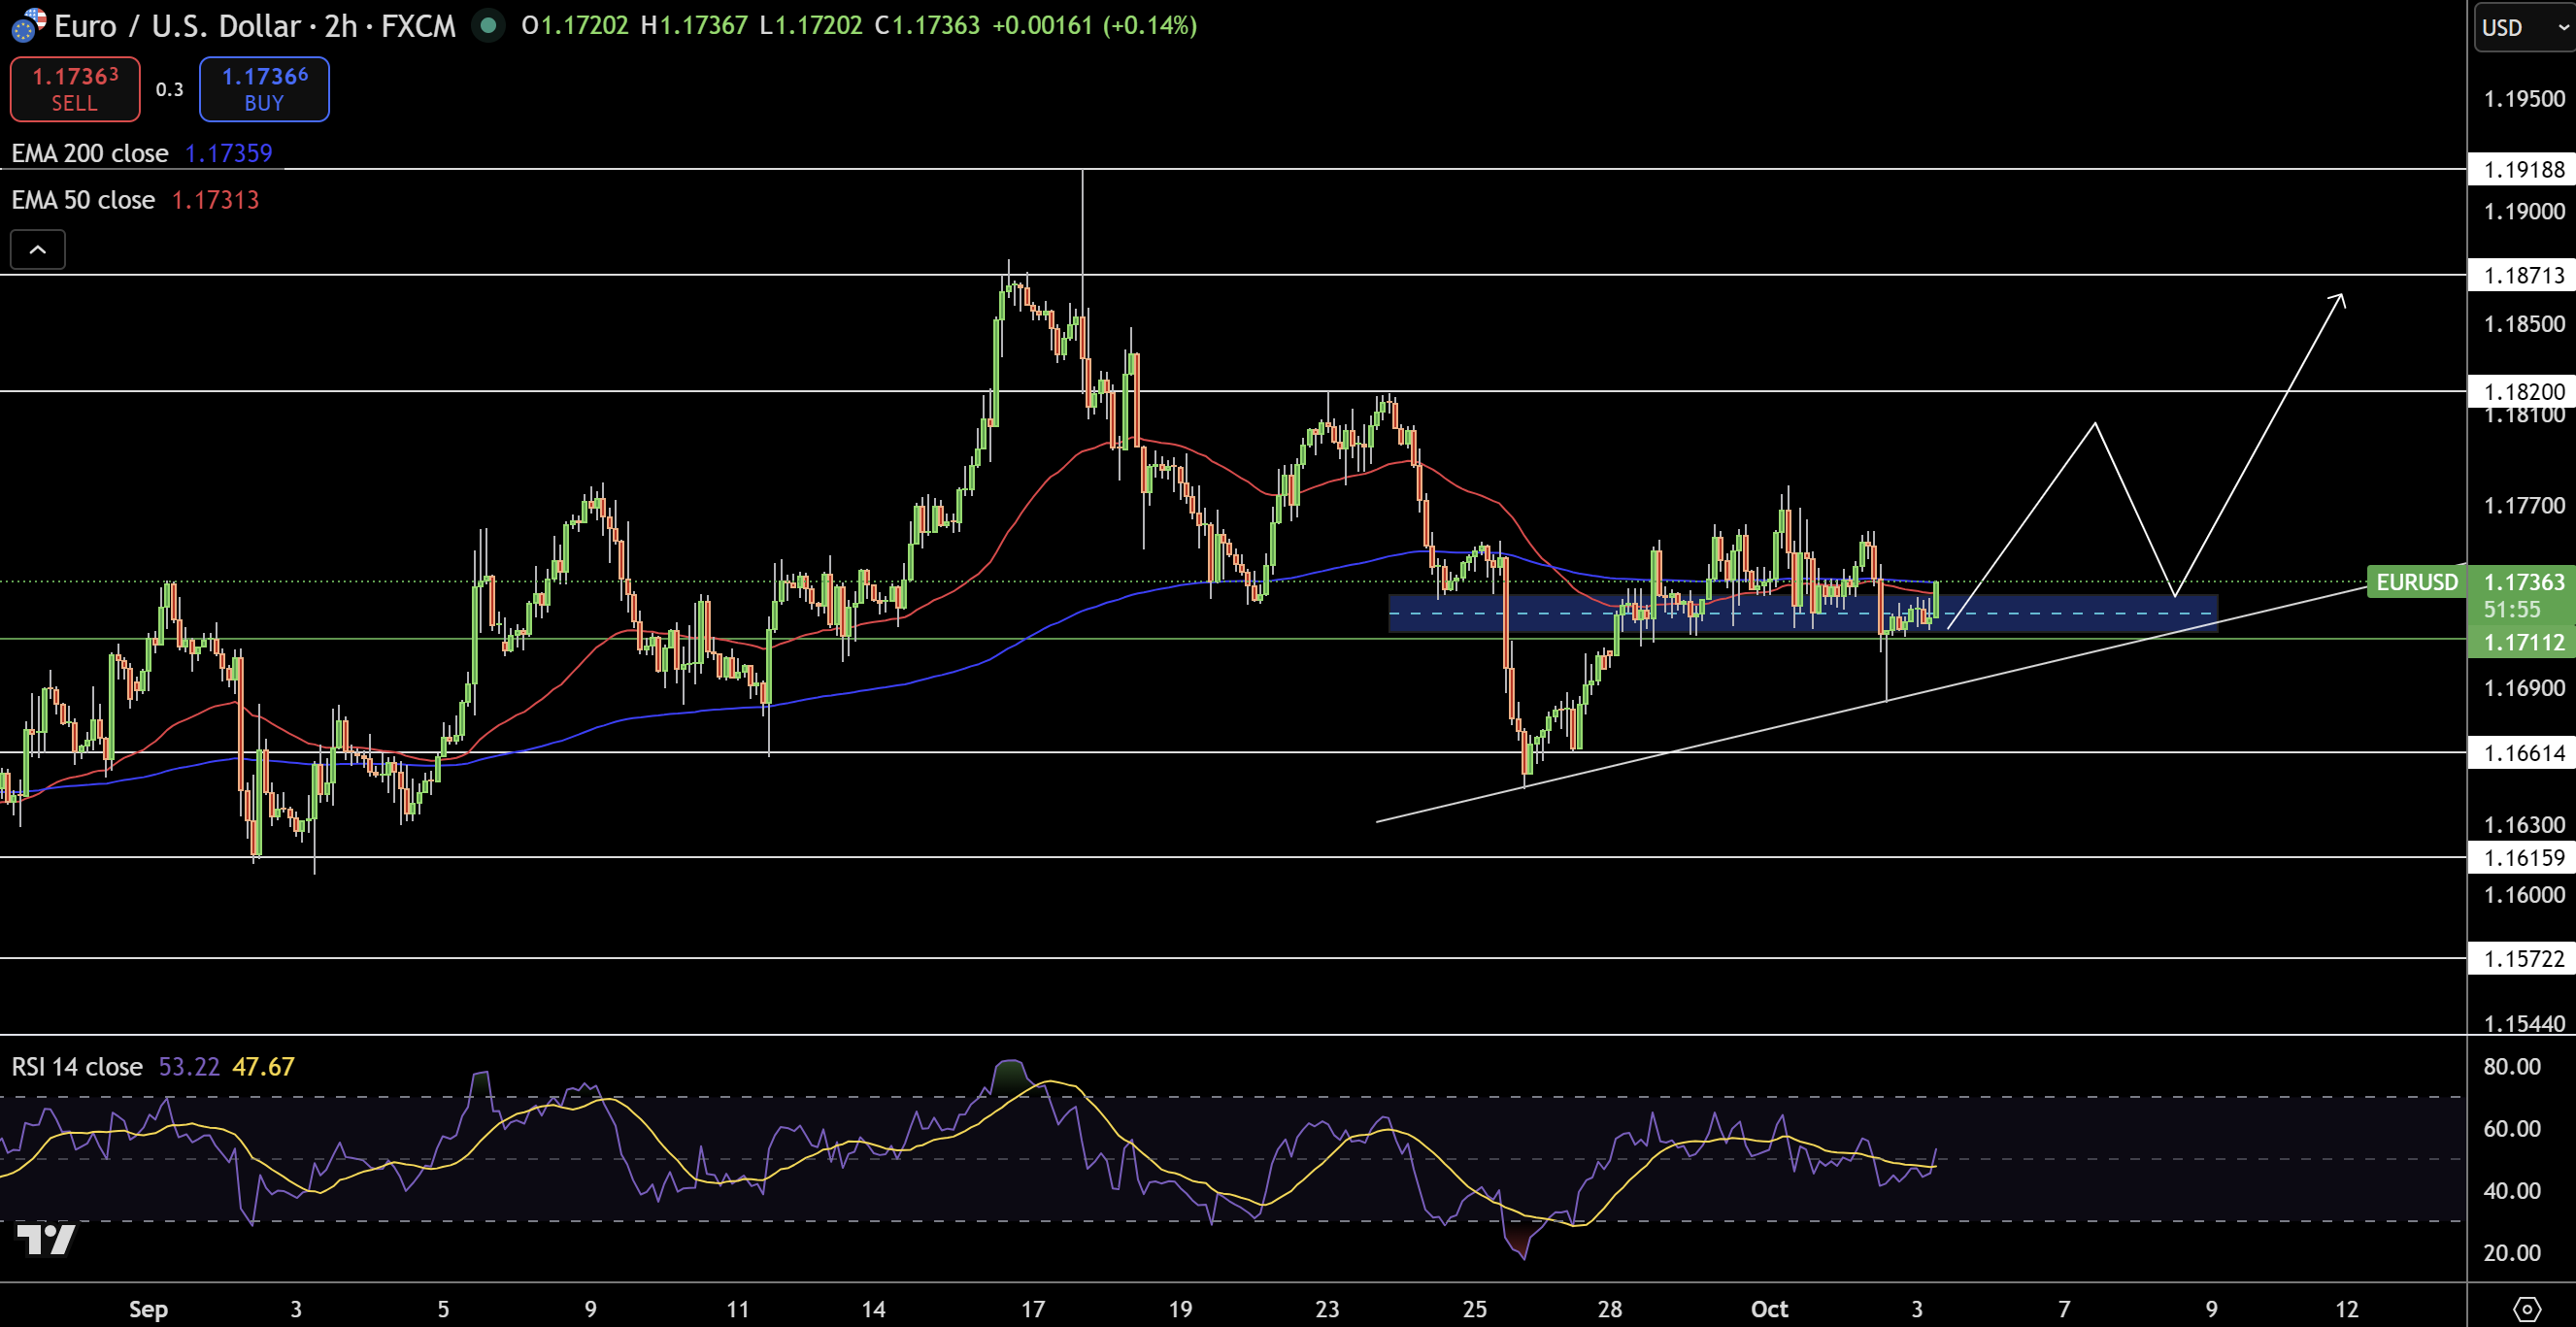2576x1327 pixels.
Task: Open the USD currency dropdown
Action: click(x=2523, y=27)
